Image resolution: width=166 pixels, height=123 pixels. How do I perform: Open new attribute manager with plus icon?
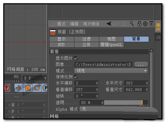151,24
